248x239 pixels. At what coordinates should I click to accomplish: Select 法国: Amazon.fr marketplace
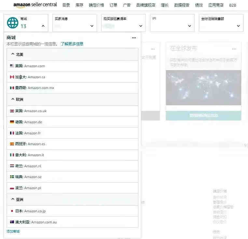click(x=73, y=133)
